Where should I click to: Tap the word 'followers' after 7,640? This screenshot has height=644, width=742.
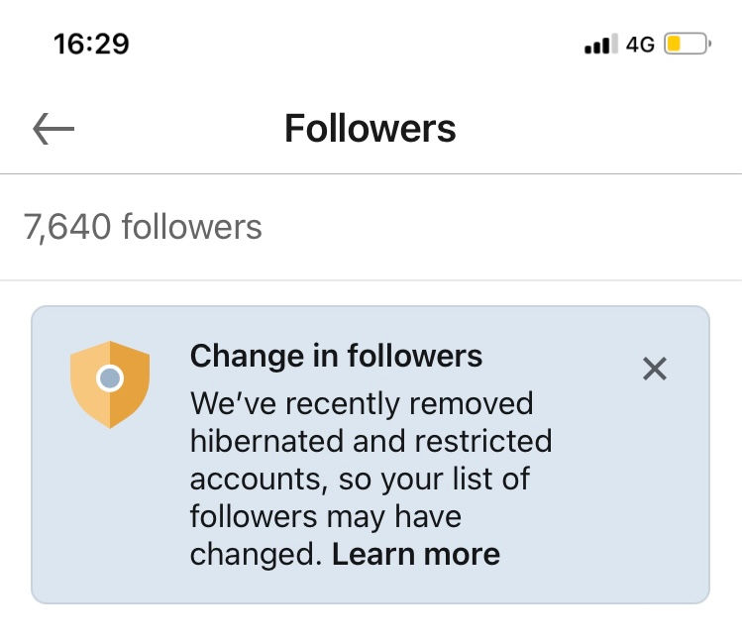click(191, 227)
